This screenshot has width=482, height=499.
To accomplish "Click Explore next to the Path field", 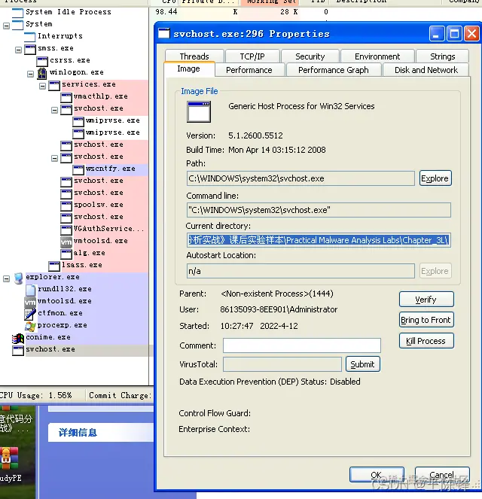I will [x=435, y=178].
